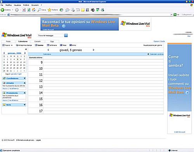This screenshot has height=152, width=194.
Task: Click today's date link below mini calendar
Action: (16, 74)
